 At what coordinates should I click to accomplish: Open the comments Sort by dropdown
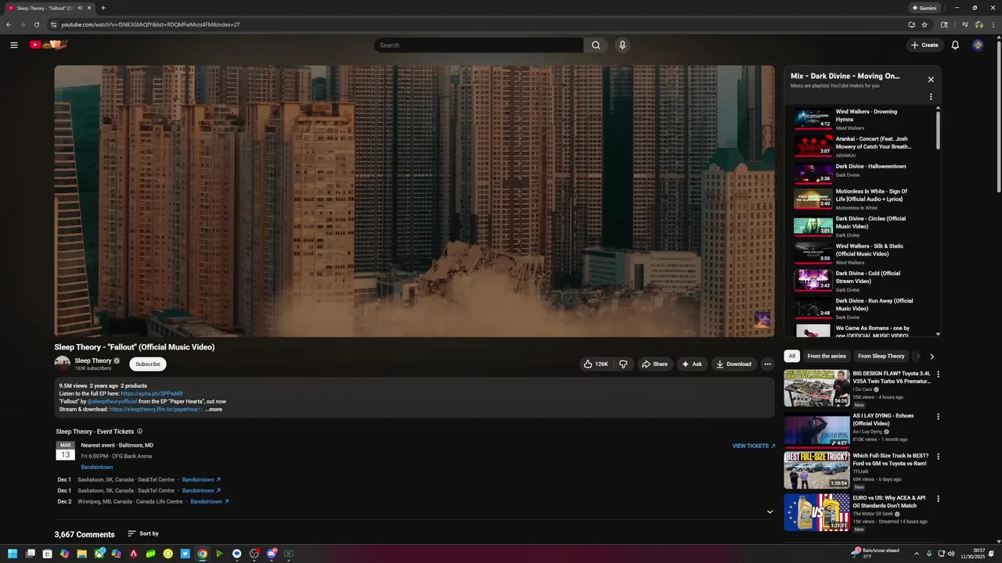(x=143, y=533)
